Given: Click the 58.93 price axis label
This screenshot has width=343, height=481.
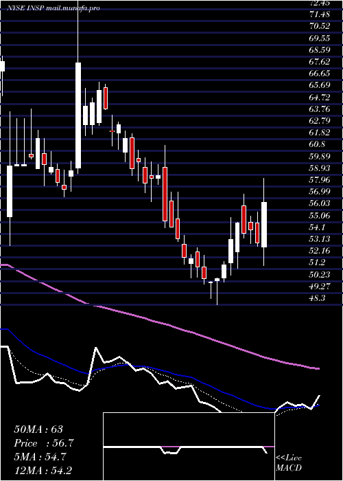Looking at the screenshot, I should (x=320, y=168).
